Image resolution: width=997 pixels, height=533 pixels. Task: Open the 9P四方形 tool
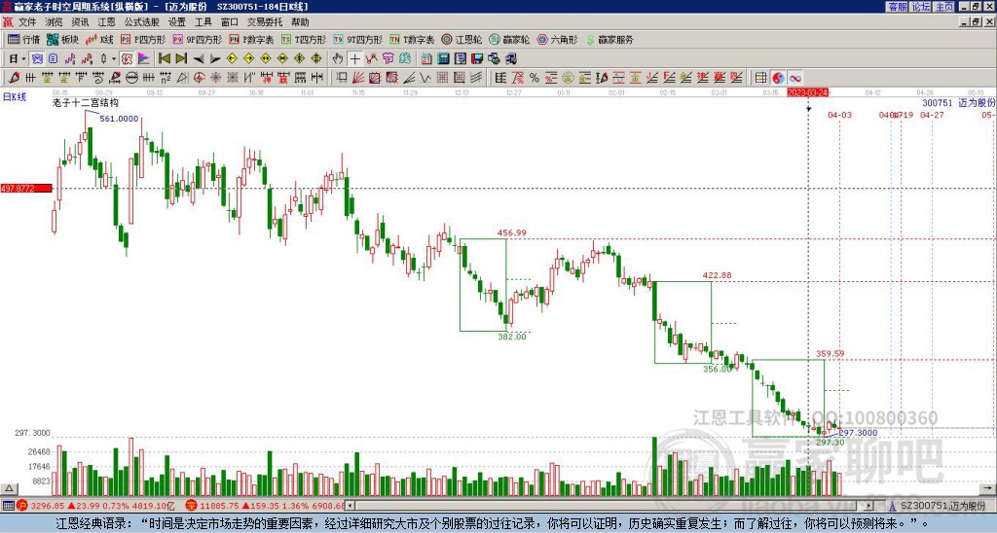(x=197, y=39)
